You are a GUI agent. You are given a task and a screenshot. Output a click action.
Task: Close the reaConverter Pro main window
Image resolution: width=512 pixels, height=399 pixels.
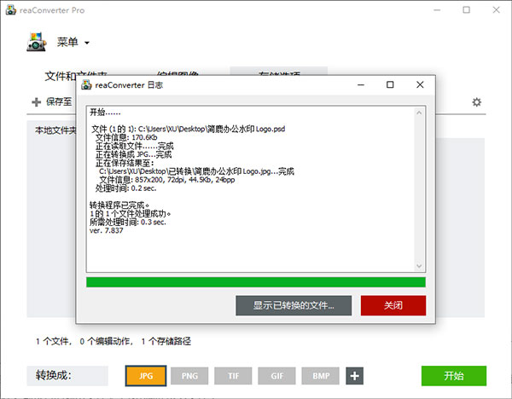(497, 10)
